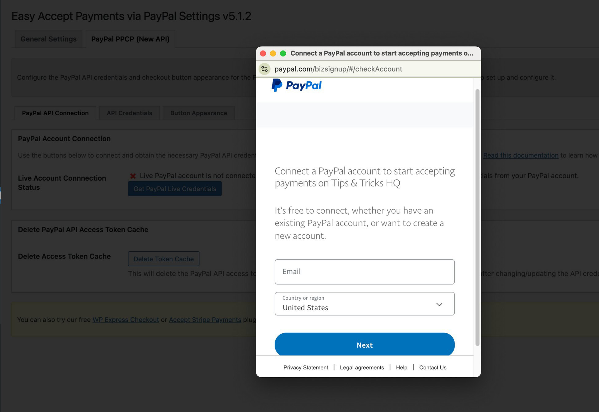The image size is (599, 412).
Task: Select the Button Appearance tab
Action: coord(198,112)
